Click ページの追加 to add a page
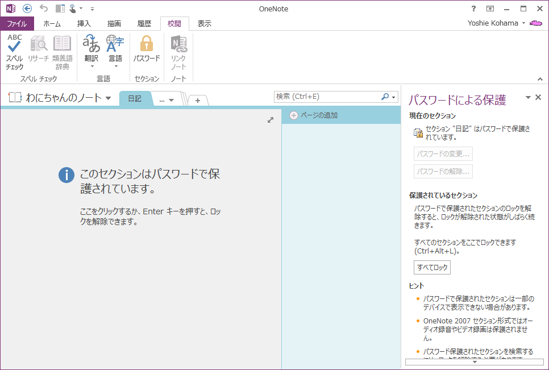Screen dimensions: 549x370 pyautogui.click(x=318, y=115)
